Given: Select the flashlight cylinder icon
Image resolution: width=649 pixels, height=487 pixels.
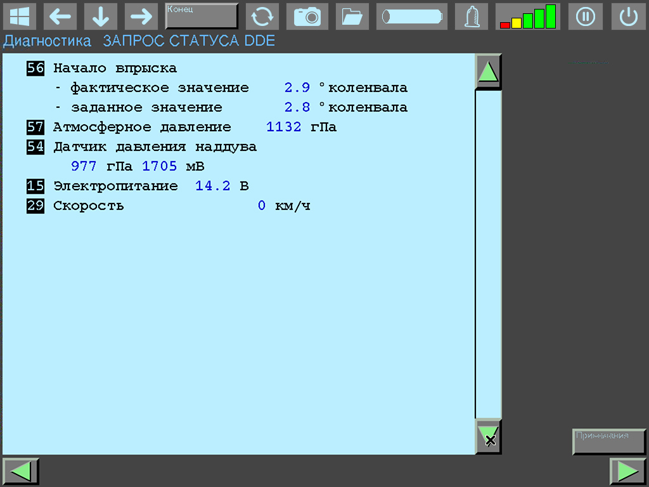Looking at the screenshot, I should pyautogui.click(x=411, y=16).
